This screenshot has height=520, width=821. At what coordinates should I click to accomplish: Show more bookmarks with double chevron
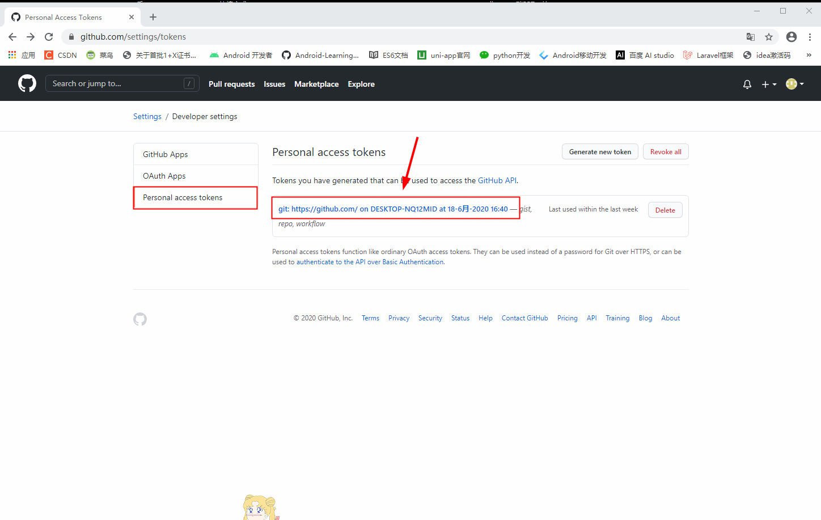coord(809,55)
